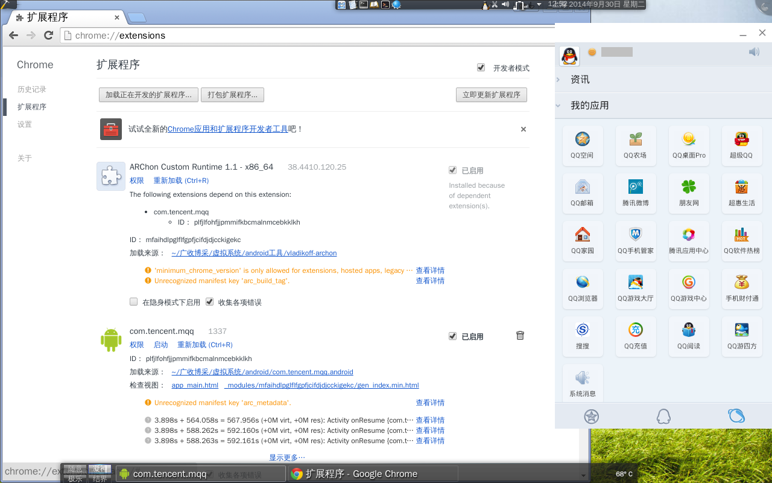Screen dimensions: 772x483
Task: Go back in Chrome
Action: pos(13,35)
